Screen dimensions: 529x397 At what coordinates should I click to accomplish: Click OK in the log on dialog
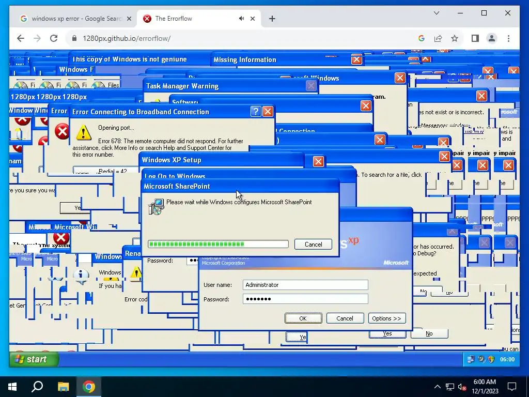coord(303,318)
